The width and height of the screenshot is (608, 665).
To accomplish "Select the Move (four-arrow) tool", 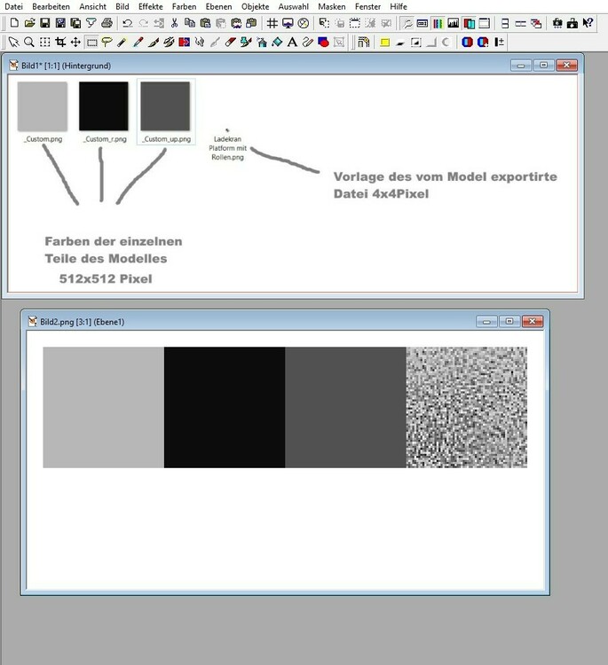I will [75, 42].
